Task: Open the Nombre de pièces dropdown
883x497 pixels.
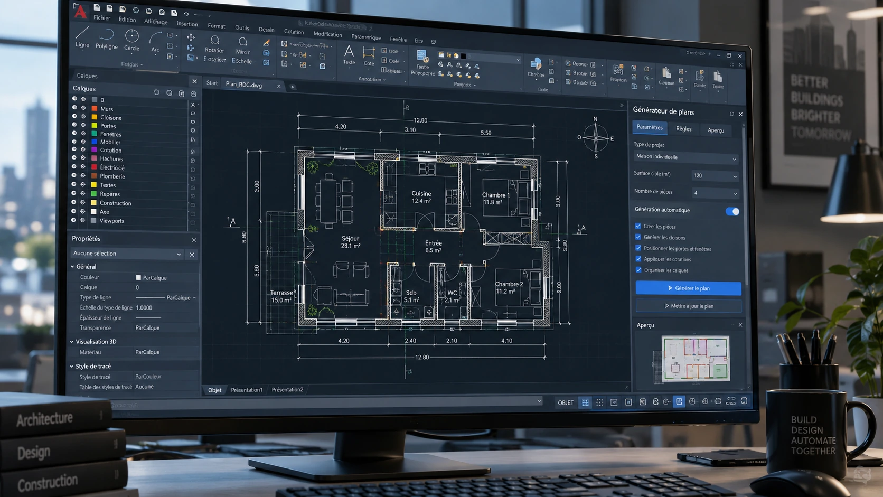Action: pos(716,193)
